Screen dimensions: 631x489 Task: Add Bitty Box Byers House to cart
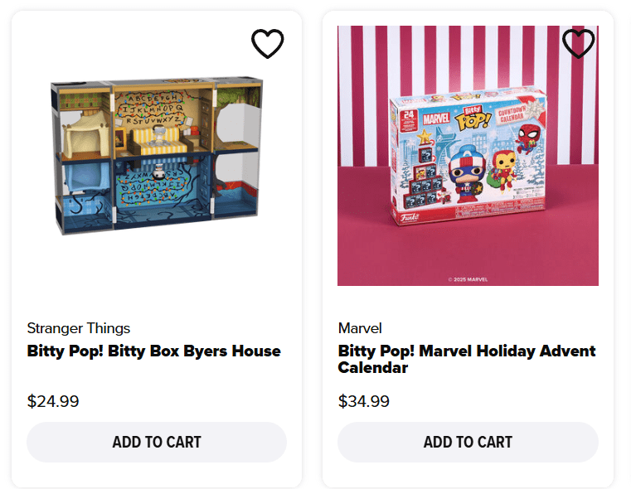(x=157, y=442)
